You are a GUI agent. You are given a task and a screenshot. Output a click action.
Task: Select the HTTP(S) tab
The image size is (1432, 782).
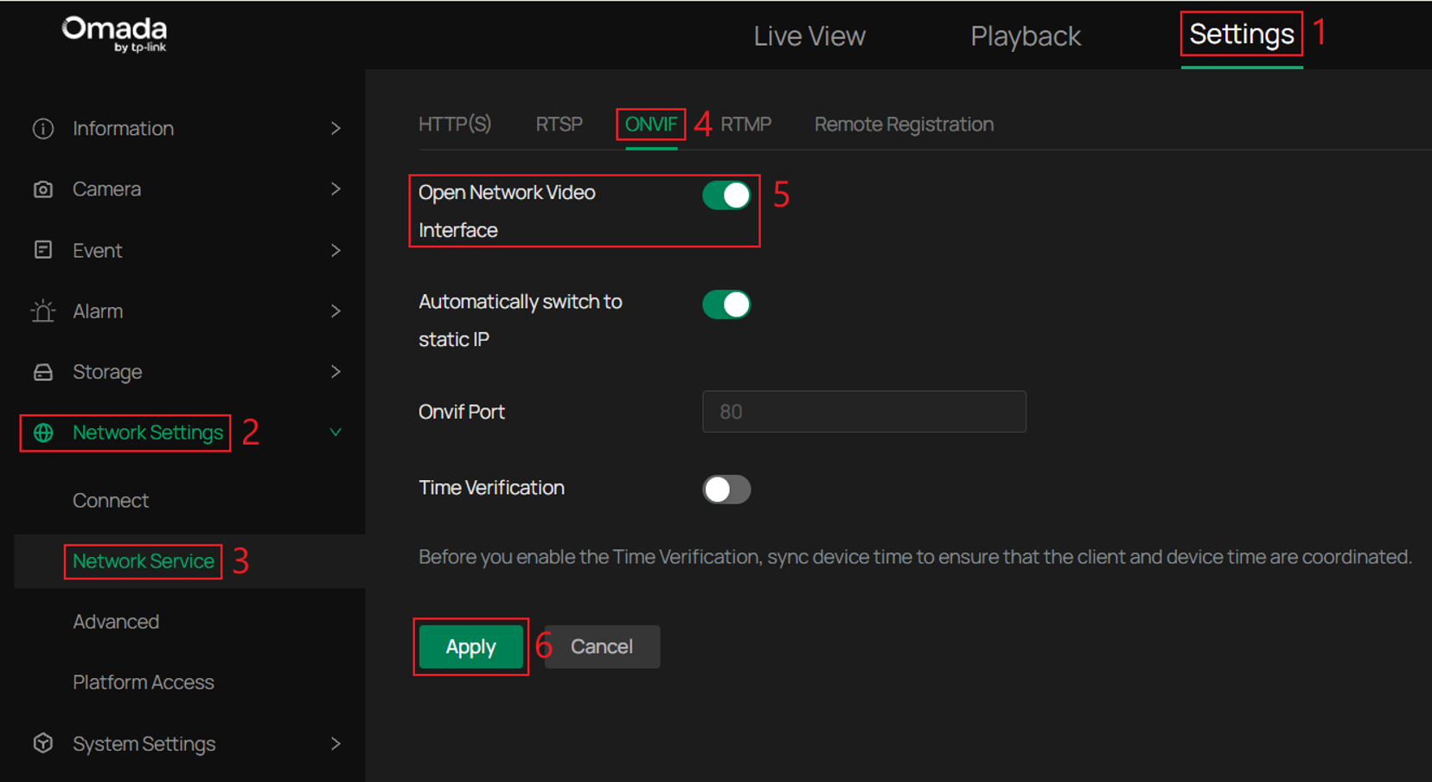pos(455,125)
